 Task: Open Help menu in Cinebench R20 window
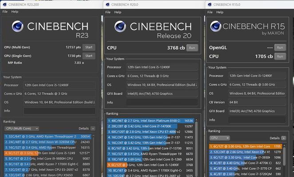pos(118,12)
